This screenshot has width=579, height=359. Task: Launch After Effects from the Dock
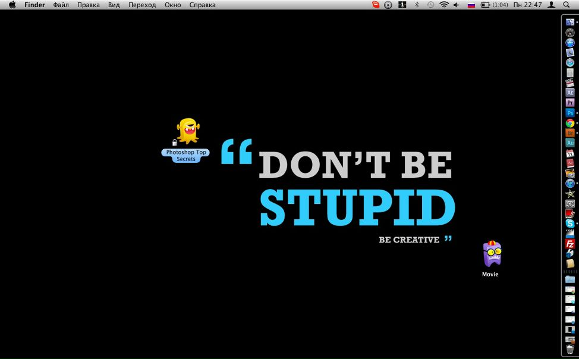[x=569, y=93]
